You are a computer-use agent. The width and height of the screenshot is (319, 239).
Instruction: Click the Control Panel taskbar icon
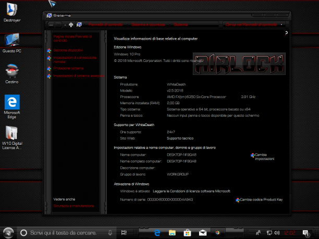tap(218, 233)
